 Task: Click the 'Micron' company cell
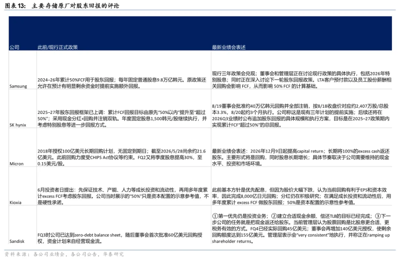click(16, 163)
